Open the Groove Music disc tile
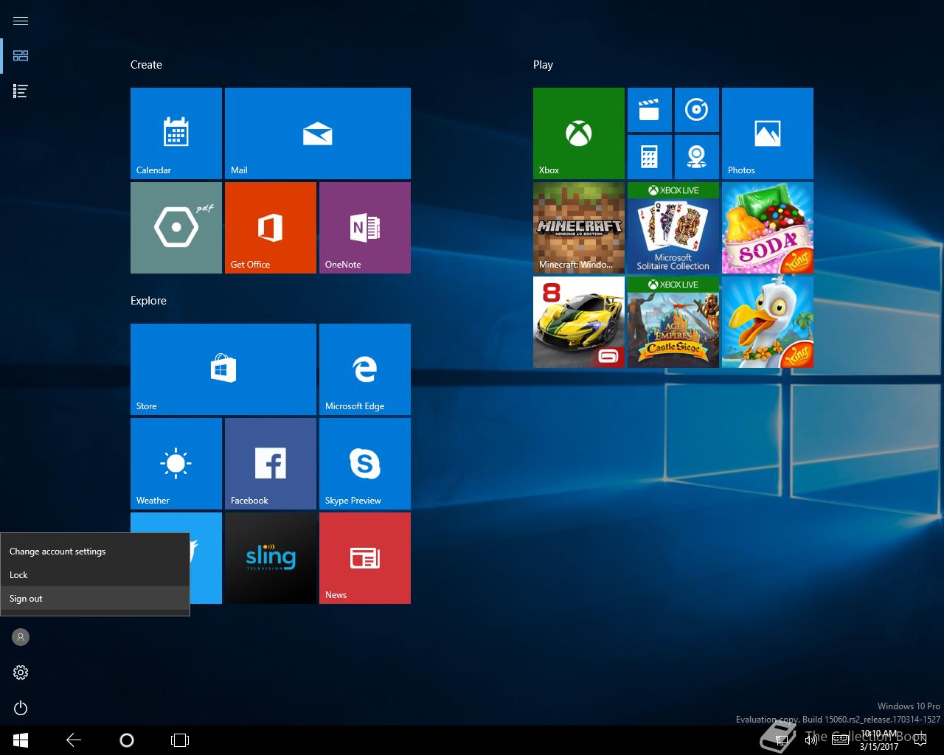Viewport: 944px width, 755px height. 697,110
